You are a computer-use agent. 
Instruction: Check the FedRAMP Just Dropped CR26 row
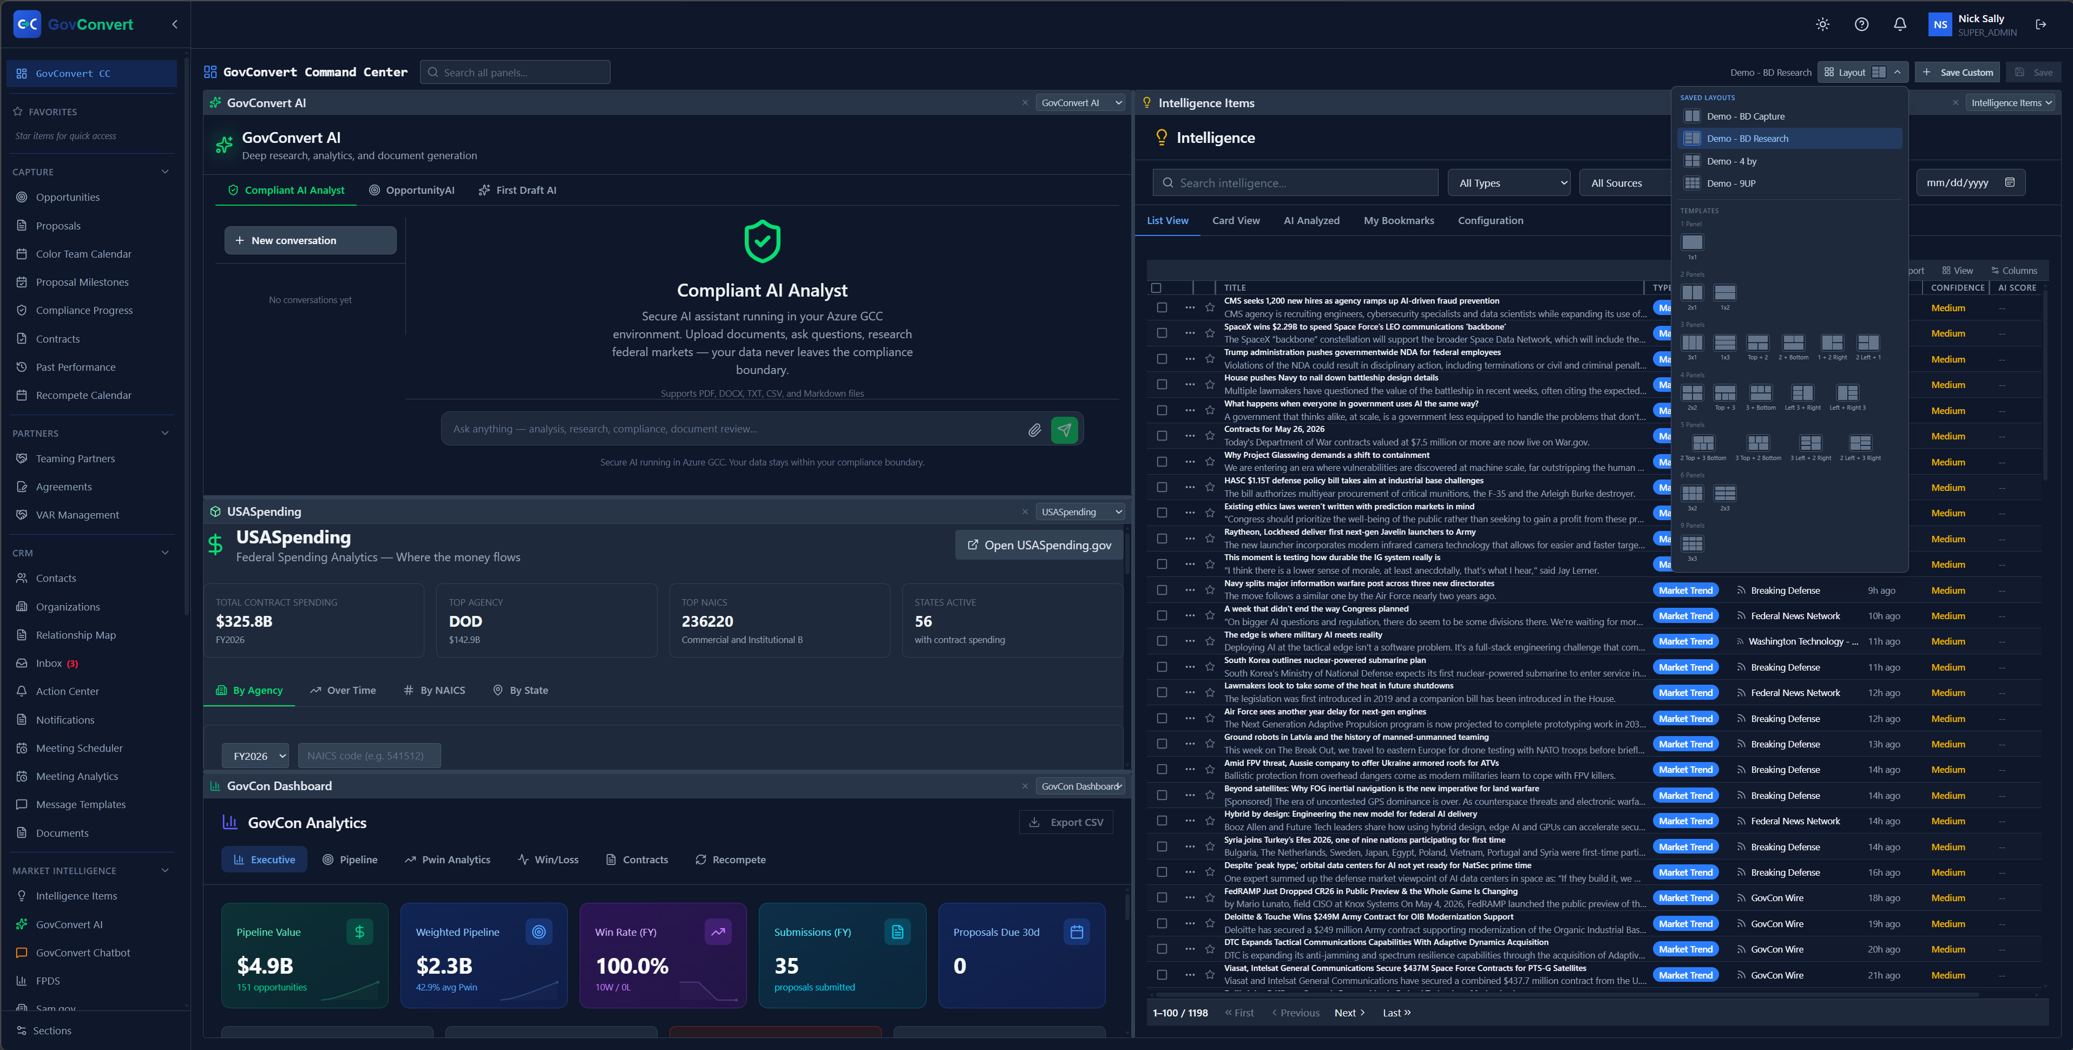tap(1161, 898)
